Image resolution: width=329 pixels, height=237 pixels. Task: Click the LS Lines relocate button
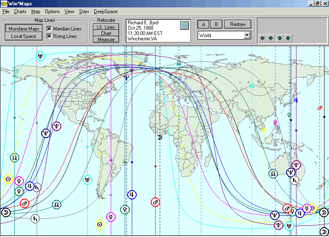106,27
